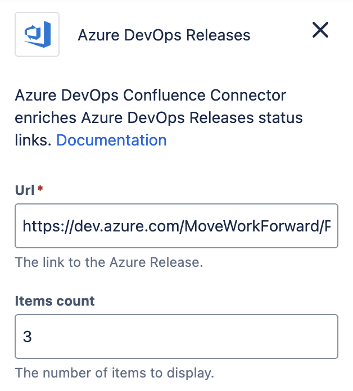The image size is (353, 391).
Task: Close the Azure DevOps Releases panel
Action: [x=320, y=30]
